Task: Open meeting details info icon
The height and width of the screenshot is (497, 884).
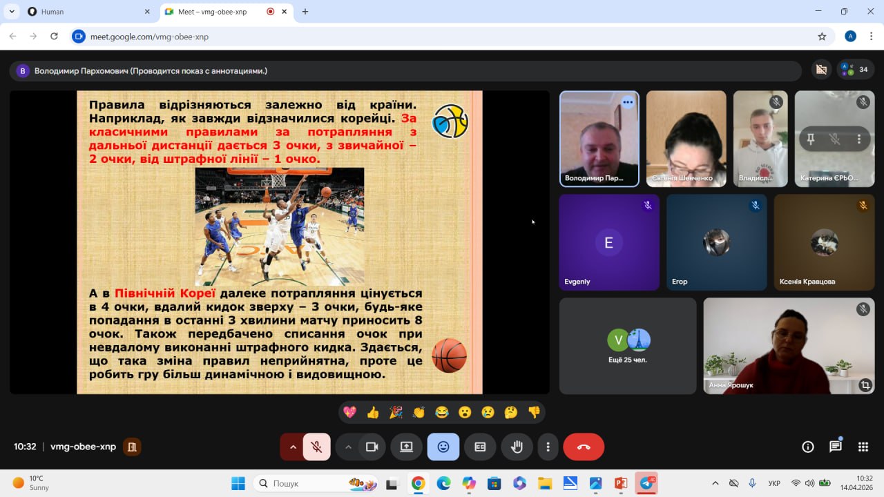Action: (x=807, y=447)
